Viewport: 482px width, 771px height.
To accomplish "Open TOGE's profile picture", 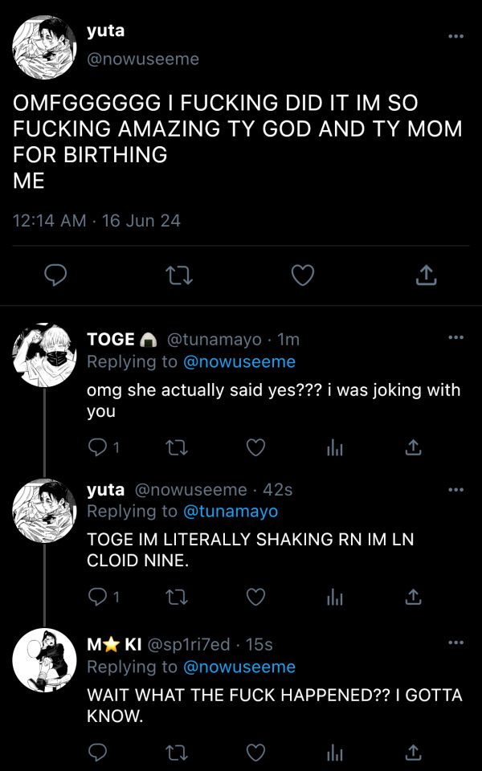I will 45,355.
